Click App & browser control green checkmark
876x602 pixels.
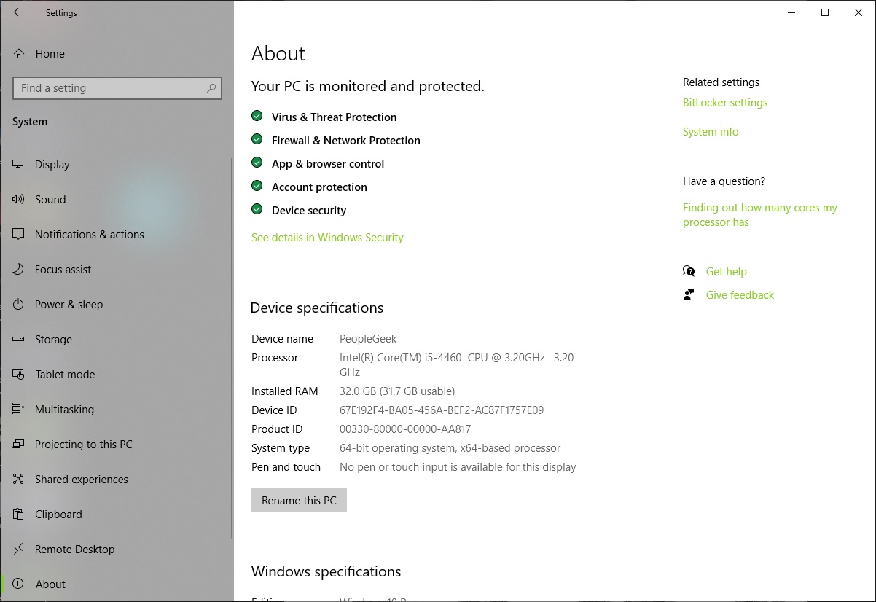[257, 163]
